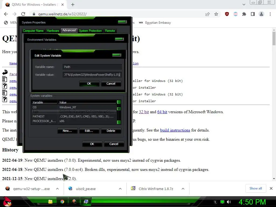This screenshot has height=207, width=276.
Task: Open the Egyptian Embassy bookmark
Action: tap(155, 23)
